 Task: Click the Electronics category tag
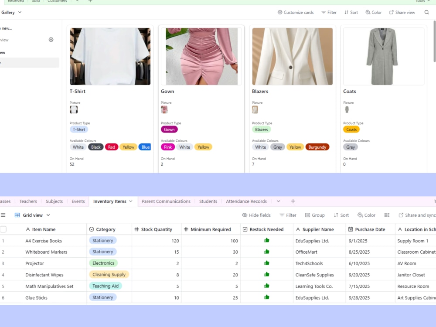click(103, 263)
